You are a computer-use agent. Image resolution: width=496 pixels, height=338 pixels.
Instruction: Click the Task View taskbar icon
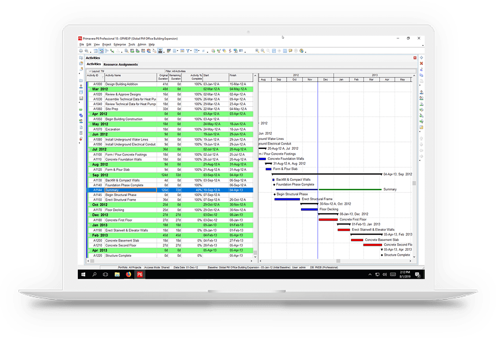point(106,274)
